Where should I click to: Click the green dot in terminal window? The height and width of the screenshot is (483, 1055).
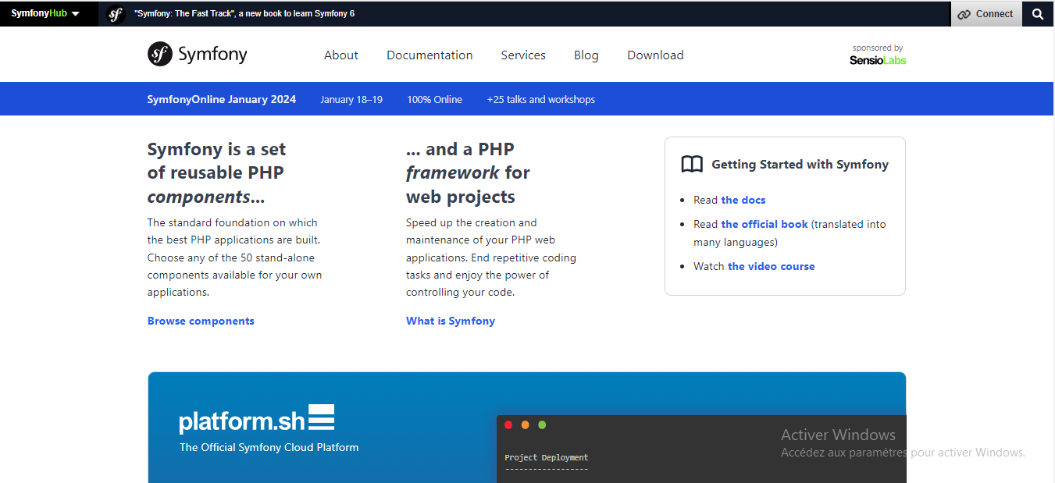542,424
